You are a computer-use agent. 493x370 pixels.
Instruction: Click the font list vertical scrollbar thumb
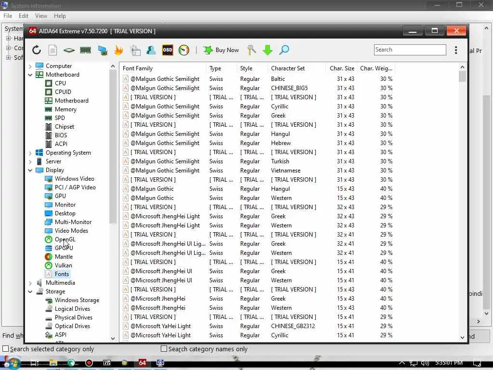pyautogui.click(x=462, y=77)
